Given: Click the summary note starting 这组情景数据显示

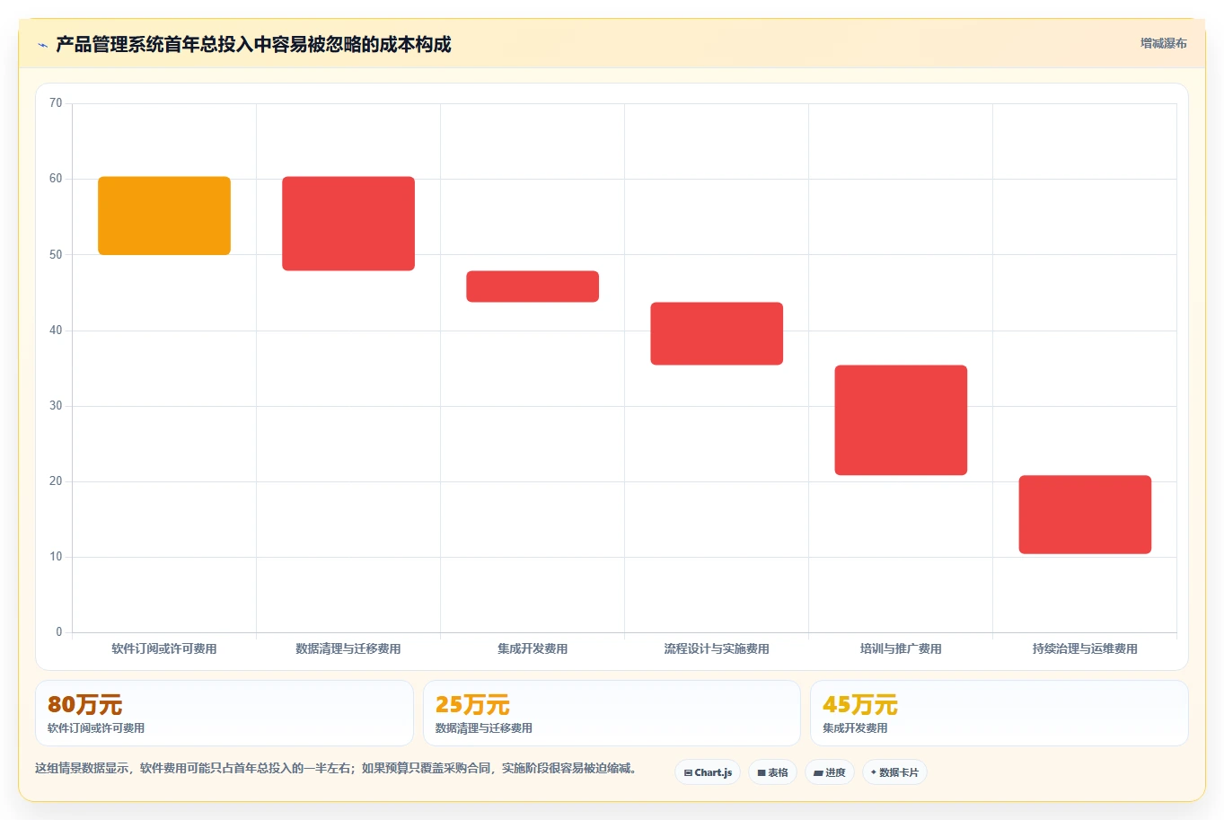Looking at the screenshot, I should 336,769.
